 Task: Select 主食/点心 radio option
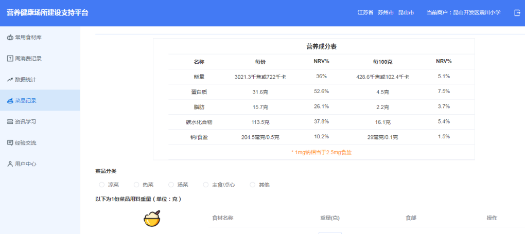click(206, 185)
